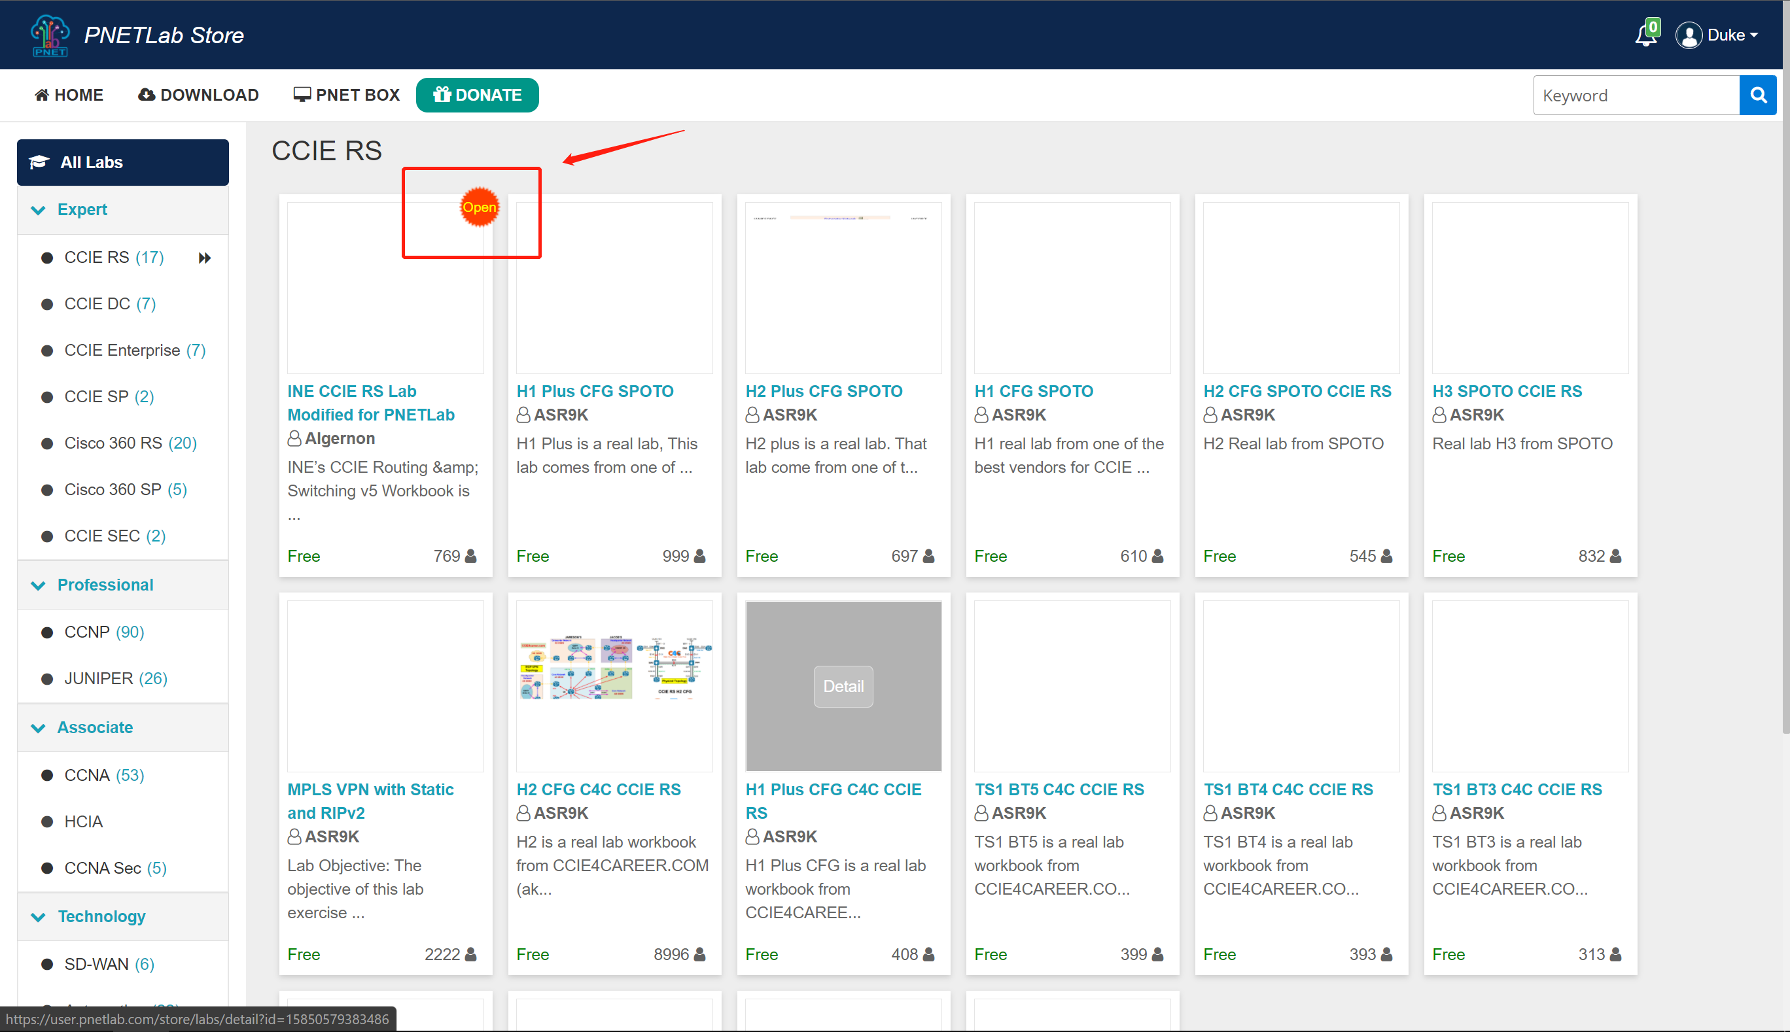Collapse the Associate section

pos(122,727)
